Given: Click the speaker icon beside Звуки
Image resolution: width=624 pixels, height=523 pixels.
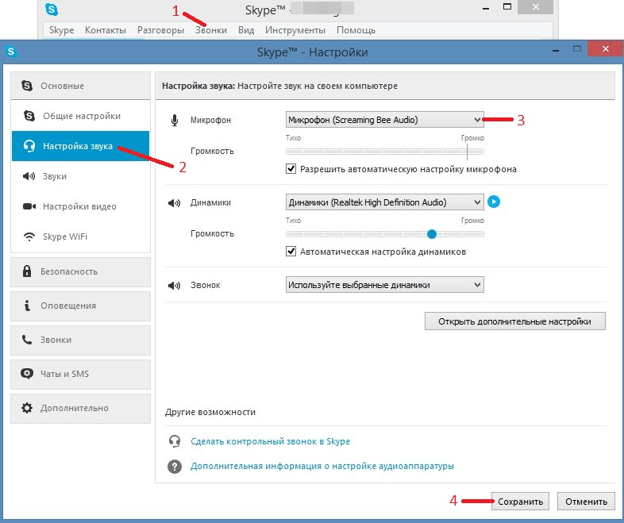Looking at the screenshot, I should [x=29, y=176].
